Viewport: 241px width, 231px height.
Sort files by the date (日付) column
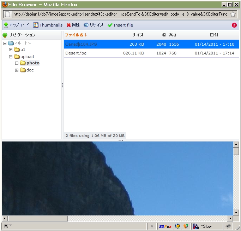(214, 35)
